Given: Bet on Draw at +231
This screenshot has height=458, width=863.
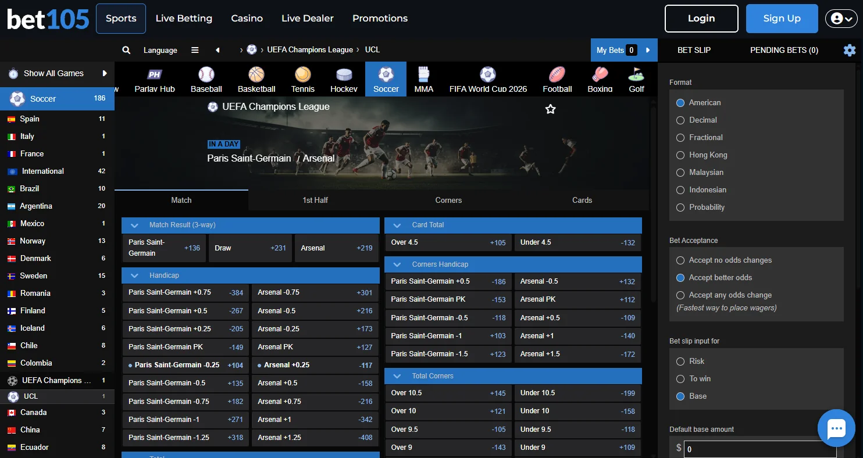Looking at the screenshot, I should 250,248.
